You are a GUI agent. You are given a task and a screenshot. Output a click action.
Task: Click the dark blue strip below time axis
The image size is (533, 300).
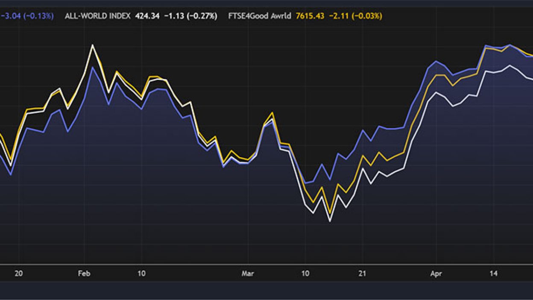pos(266,290)
